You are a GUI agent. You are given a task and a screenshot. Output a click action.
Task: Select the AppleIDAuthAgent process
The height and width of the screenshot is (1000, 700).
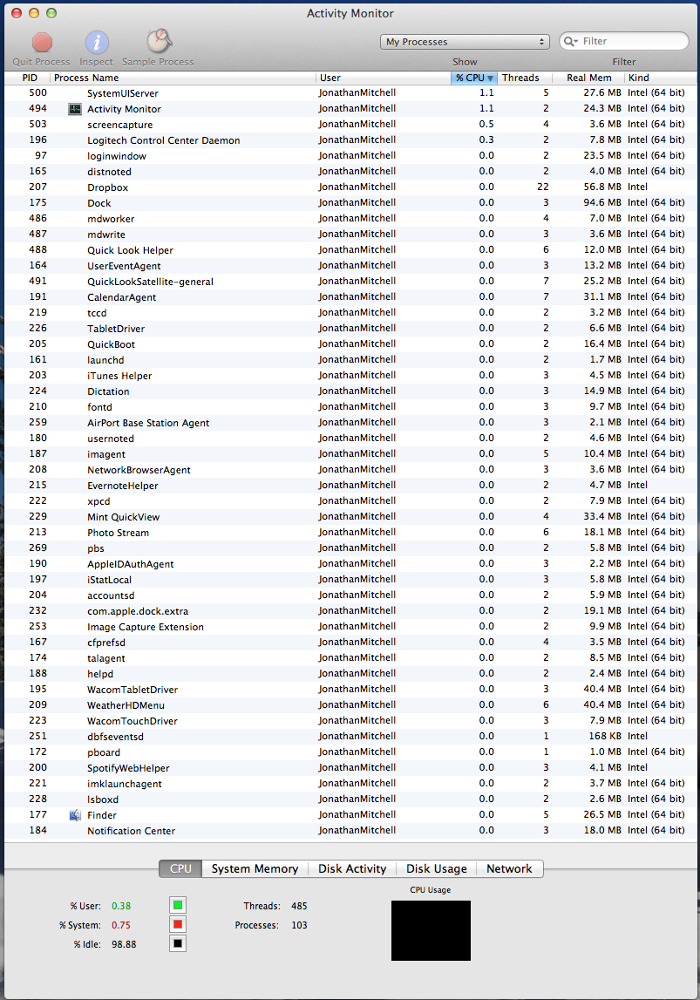point(350,564)
